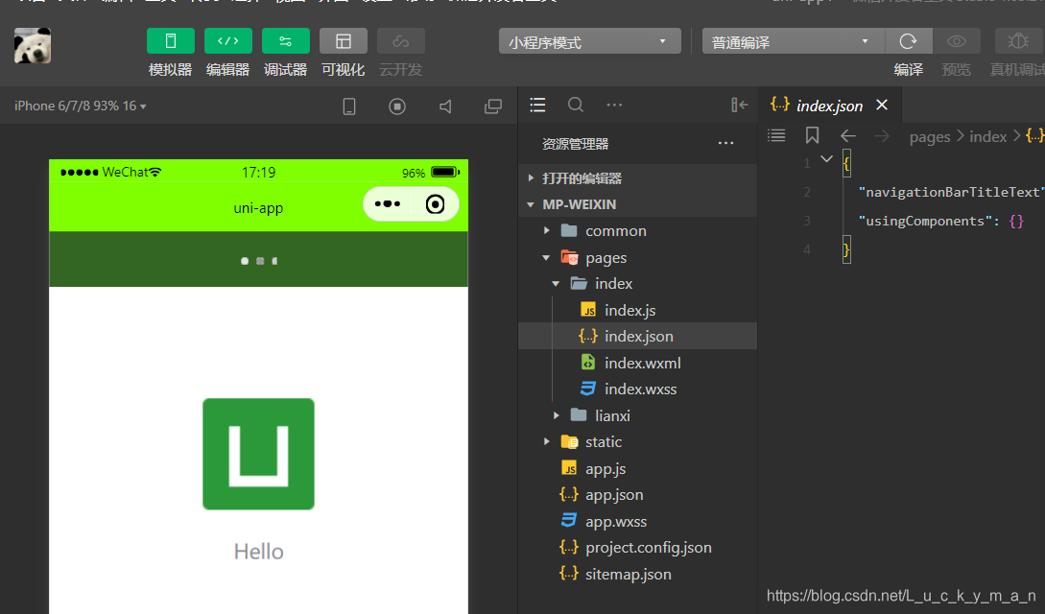1045x614 pixels.
Task: Open the 小程序模式 mode dropdown
Action: [x=590, y=41]
